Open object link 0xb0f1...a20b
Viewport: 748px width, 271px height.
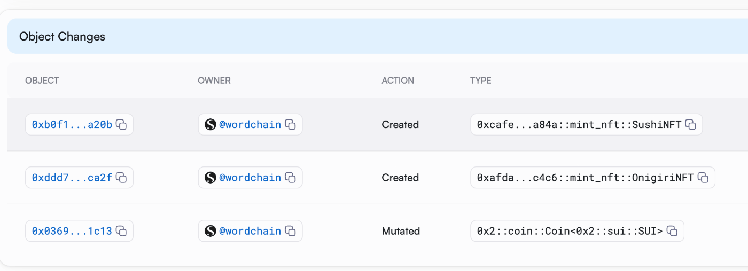tap(72, 125)
